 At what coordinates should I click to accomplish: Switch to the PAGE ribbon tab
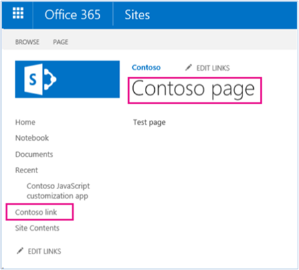point(60,42)
